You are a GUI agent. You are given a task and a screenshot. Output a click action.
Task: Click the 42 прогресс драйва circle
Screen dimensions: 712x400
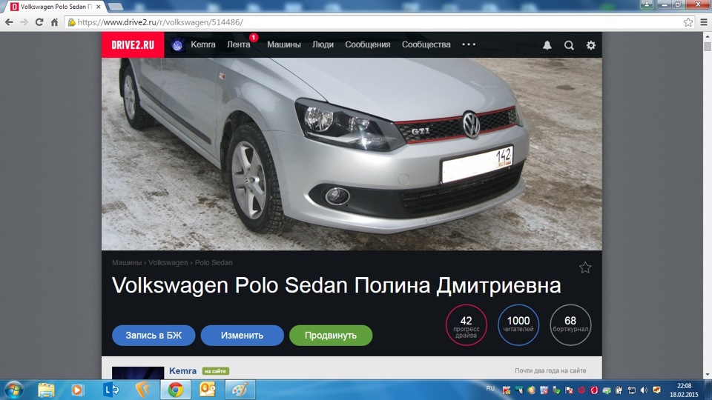[467, 325]
